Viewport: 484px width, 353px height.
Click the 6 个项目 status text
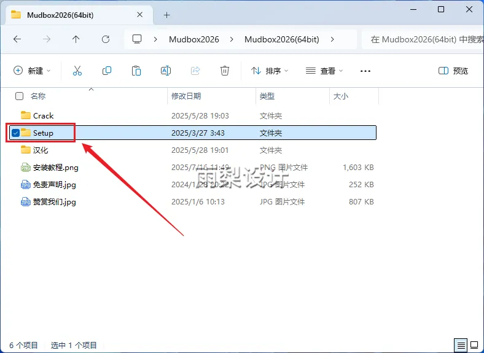coord(23,345)
